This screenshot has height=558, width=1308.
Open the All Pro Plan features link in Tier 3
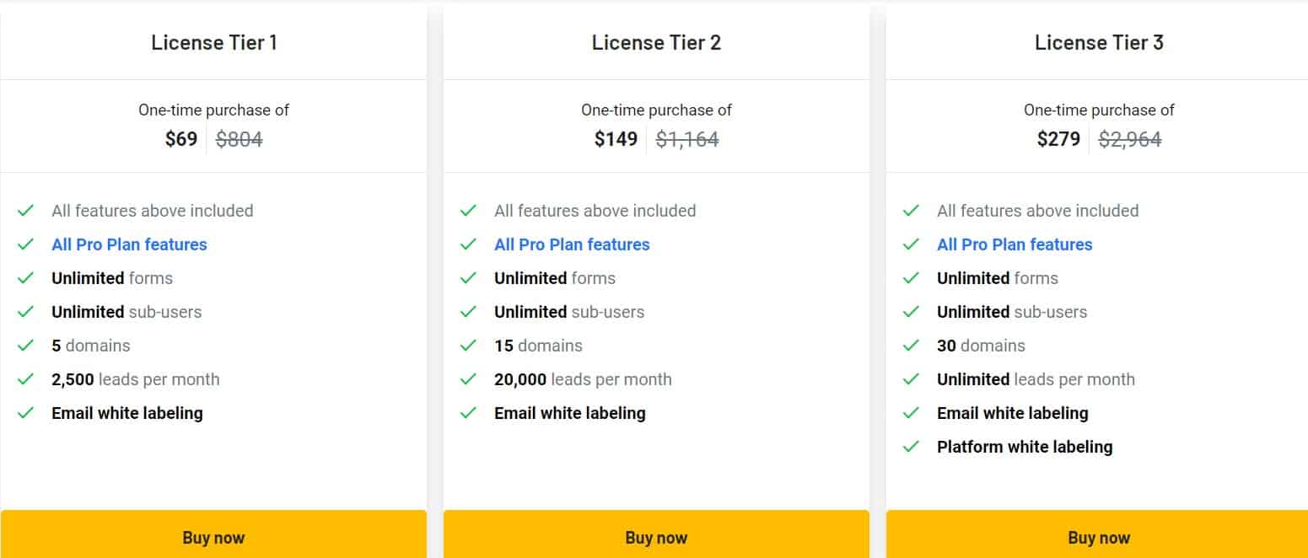[x=1015, y=244]
